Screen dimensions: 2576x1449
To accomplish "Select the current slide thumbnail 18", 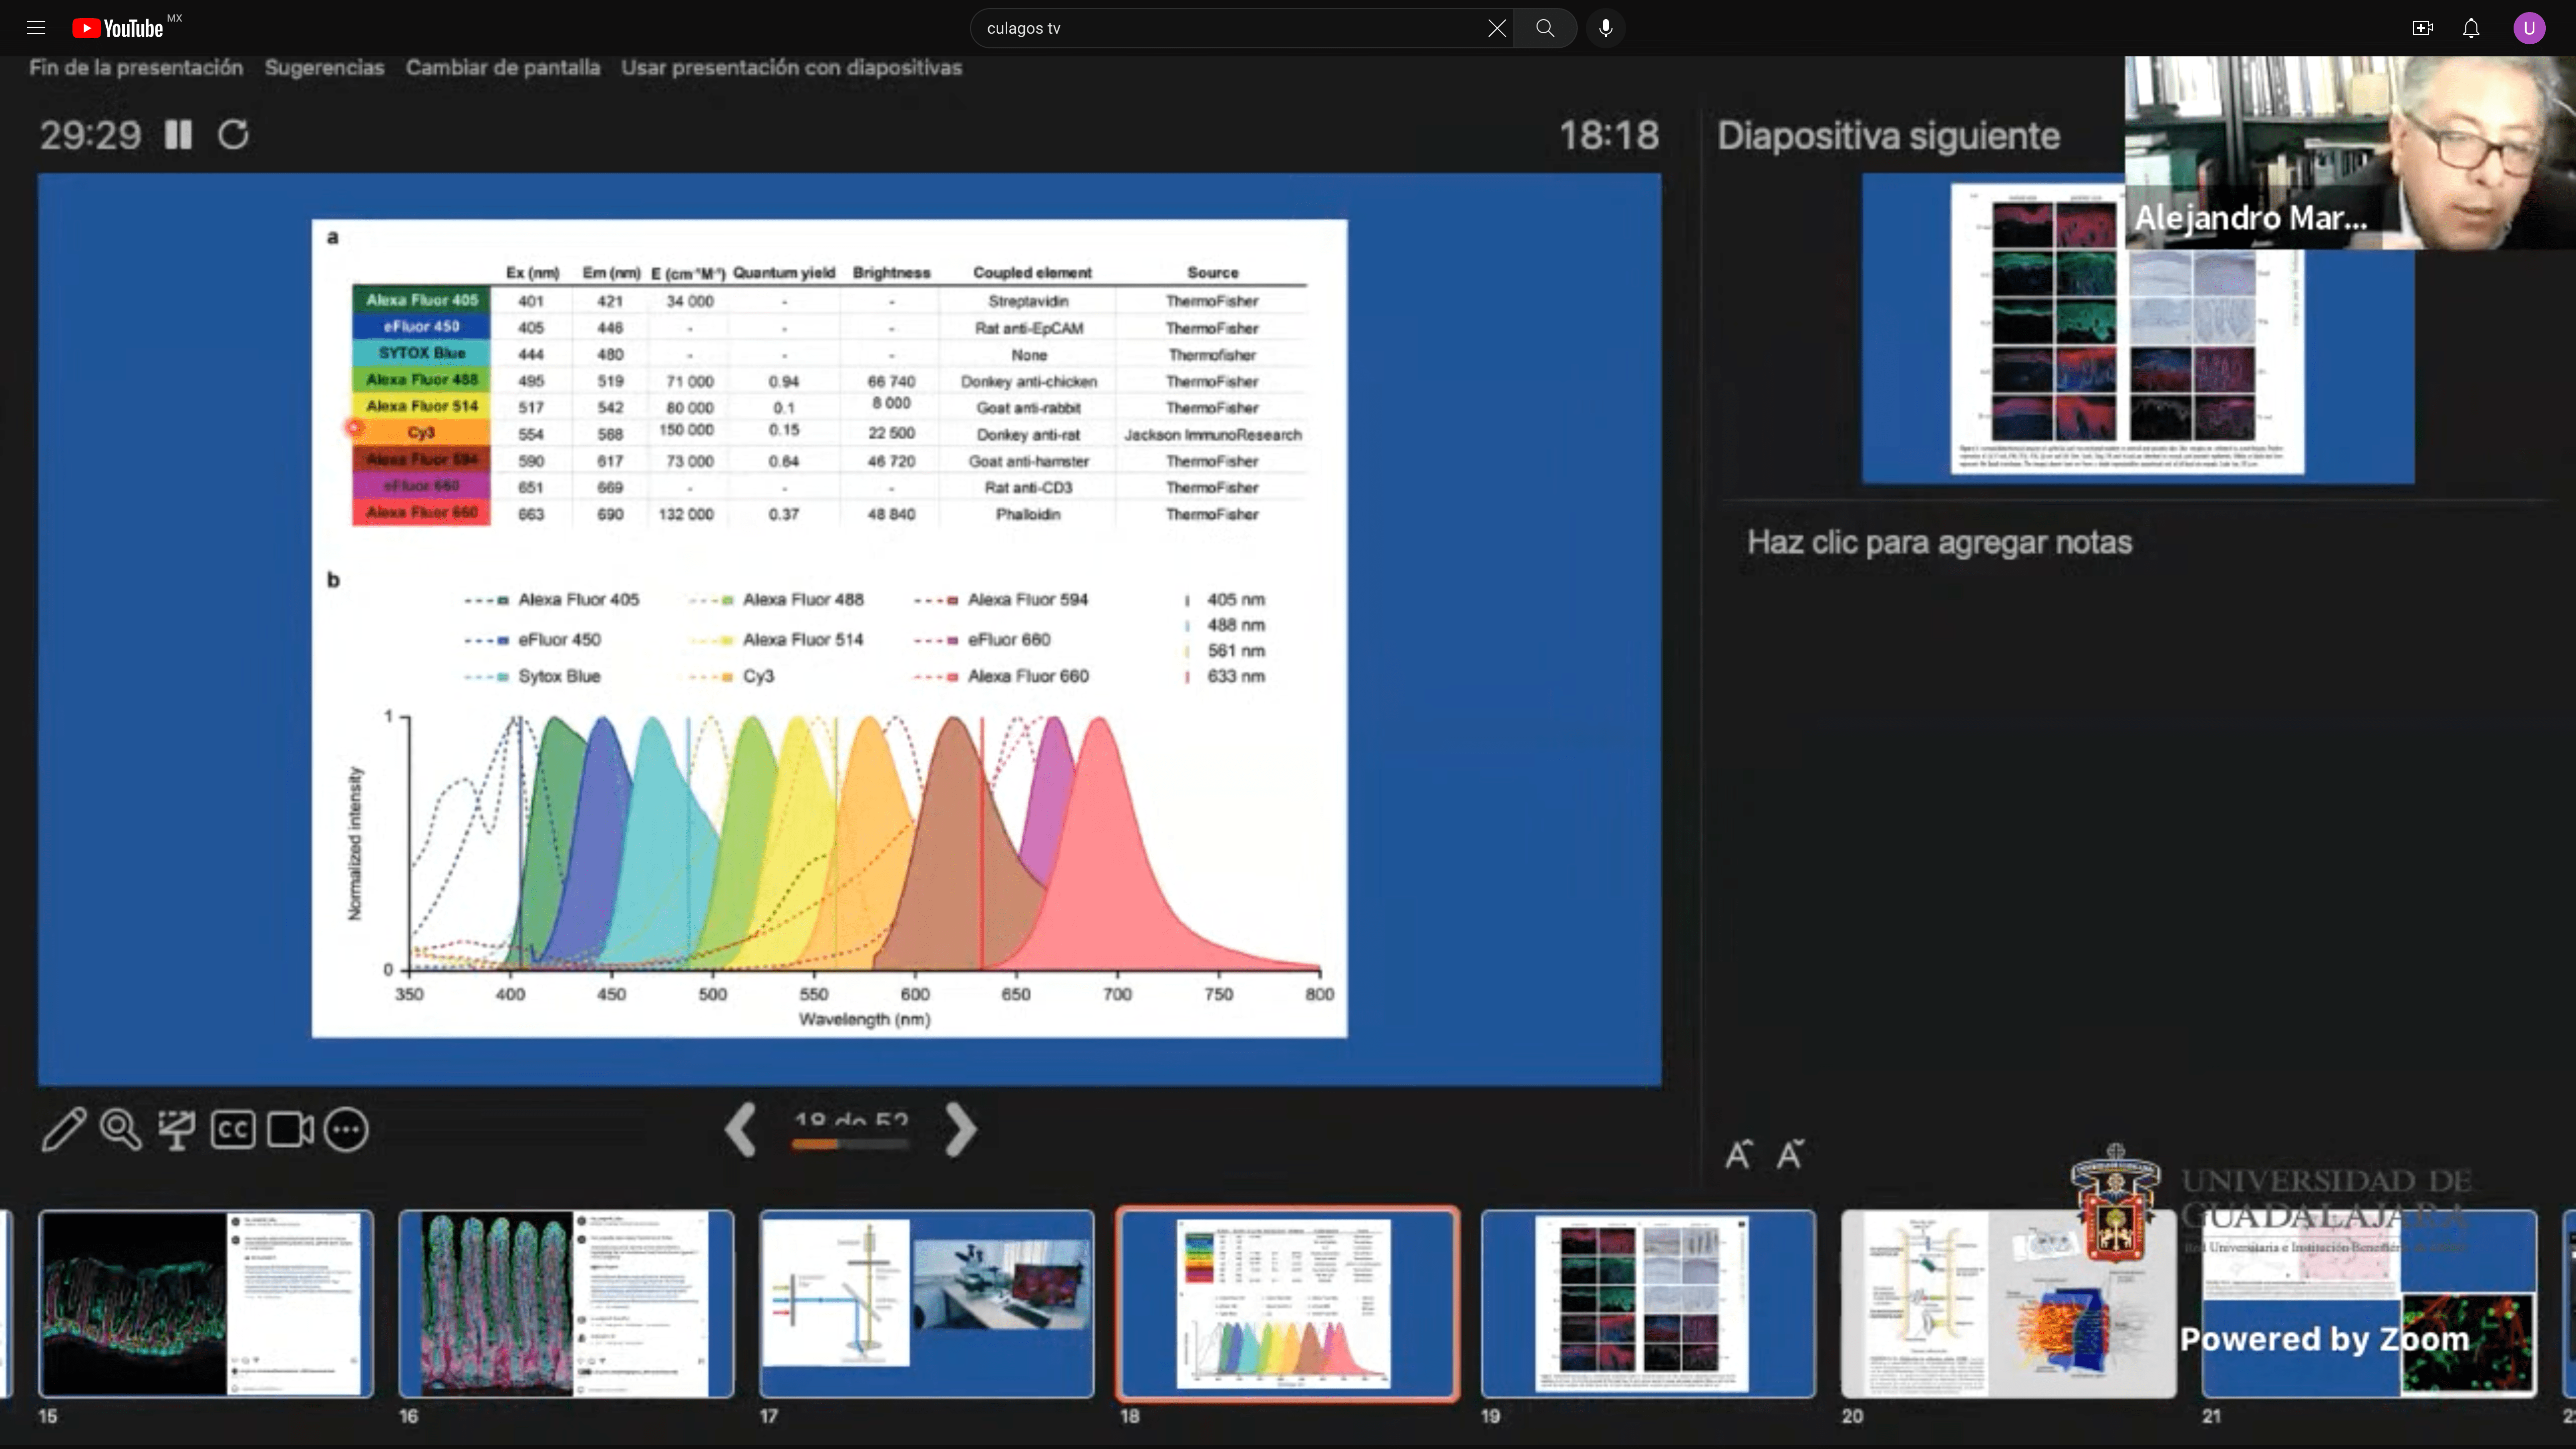I will [1287, 1303].
